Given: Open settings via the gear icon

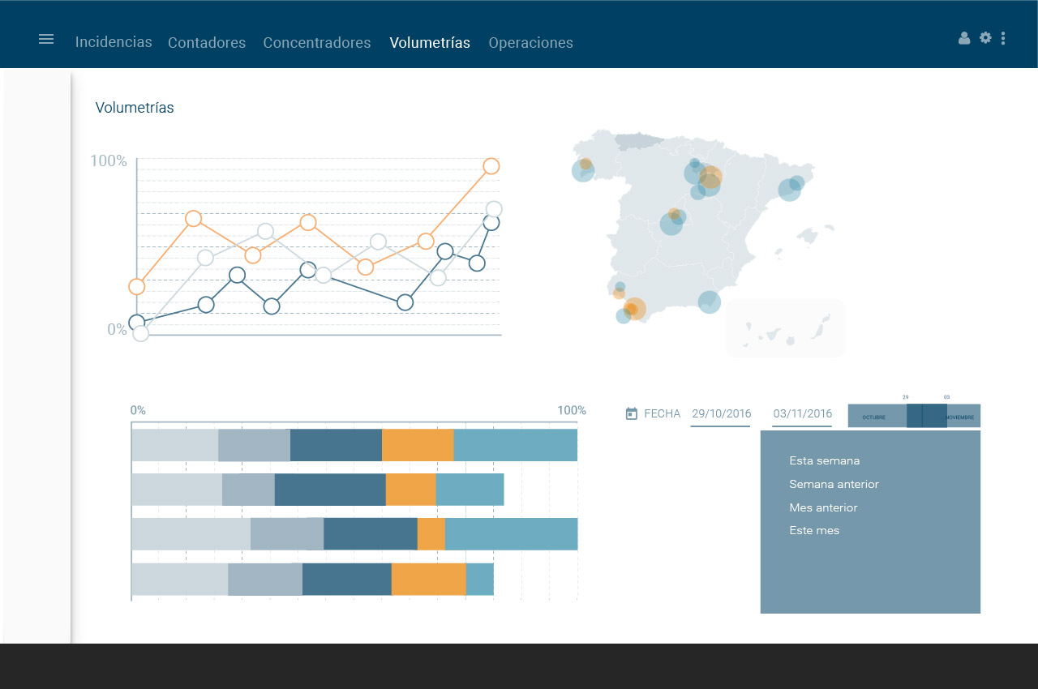Looking at the screenshot, I should (x=985, y=37).
